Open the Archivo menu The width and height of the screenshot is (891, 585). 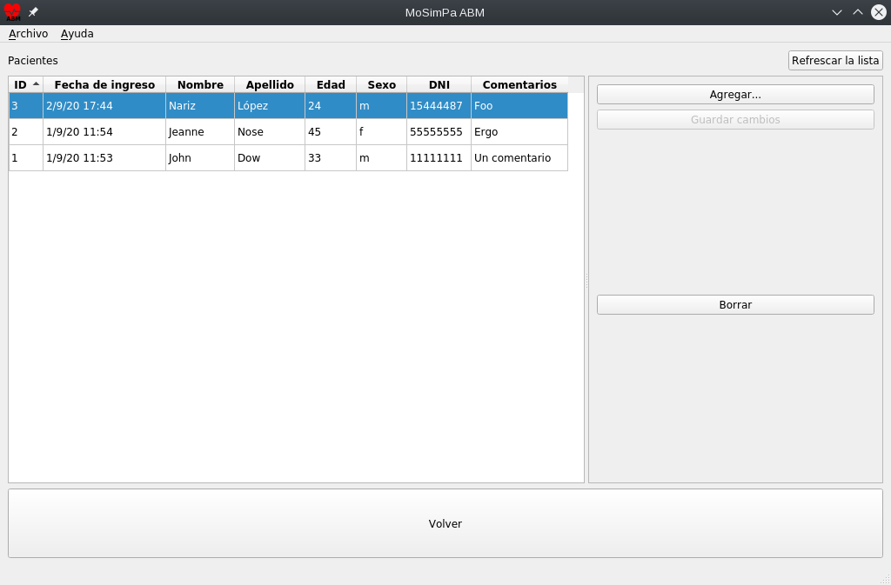point(28,34)
